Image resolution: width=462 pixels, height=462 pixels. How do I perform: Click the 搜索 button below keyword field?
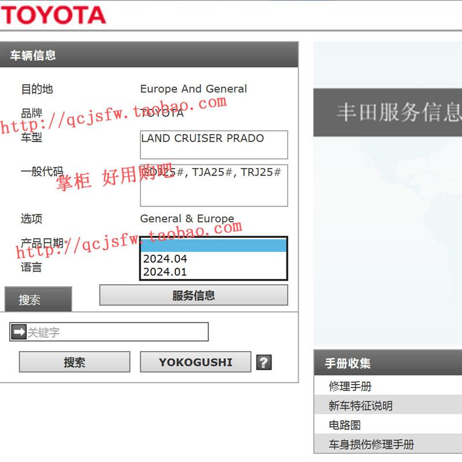pyautogui.click(x=74, y=362)
